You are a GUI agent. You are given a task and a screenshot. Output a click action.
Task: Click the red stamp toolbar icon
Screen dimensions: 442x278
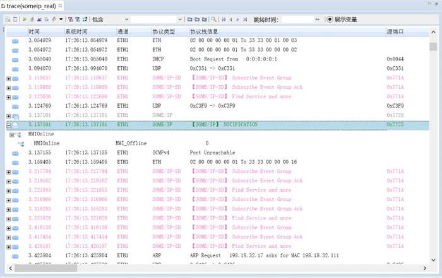[x=32, y=20]
